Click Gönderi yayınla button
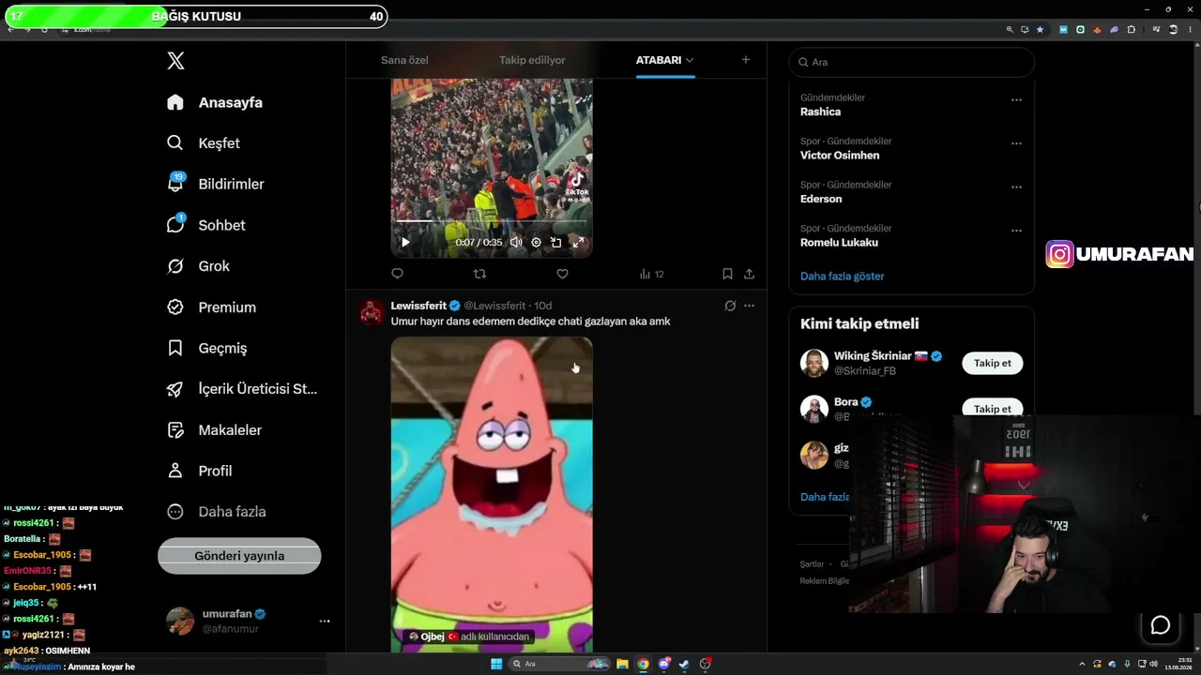The height and width of the screenshot is (675, 1201). click(x=239, y=556)
